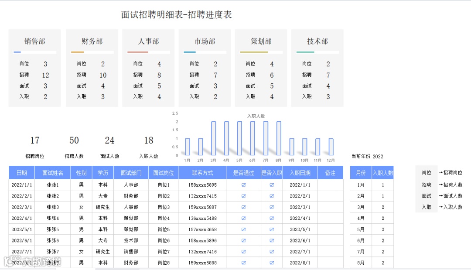The height and width of the screenshot is (270, 471).
Task: Toggle 是否入职 checkbox in 张张1 row
Action: (272, 185)
